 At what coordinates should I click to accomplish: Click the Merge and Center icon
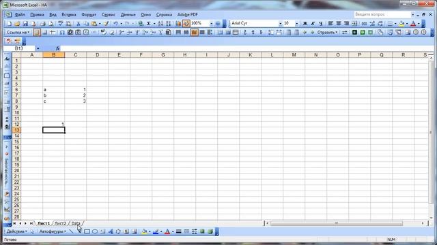coord(354,24)
